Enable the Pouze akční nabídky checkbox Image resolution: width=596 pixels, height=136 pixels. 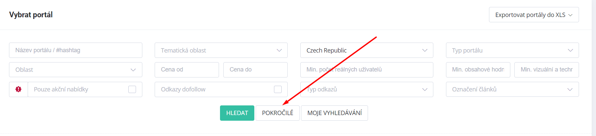pos(132,89)
